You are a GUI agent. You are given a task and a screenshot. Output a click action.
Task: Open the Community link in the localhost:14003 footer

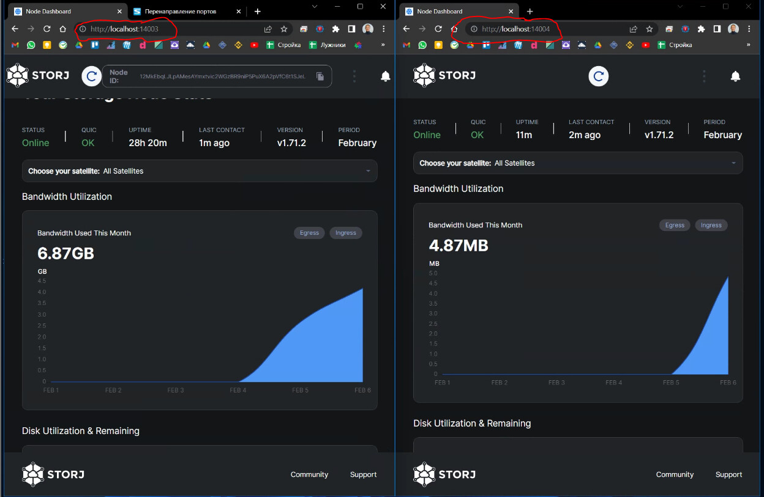(x=309, y=474)
